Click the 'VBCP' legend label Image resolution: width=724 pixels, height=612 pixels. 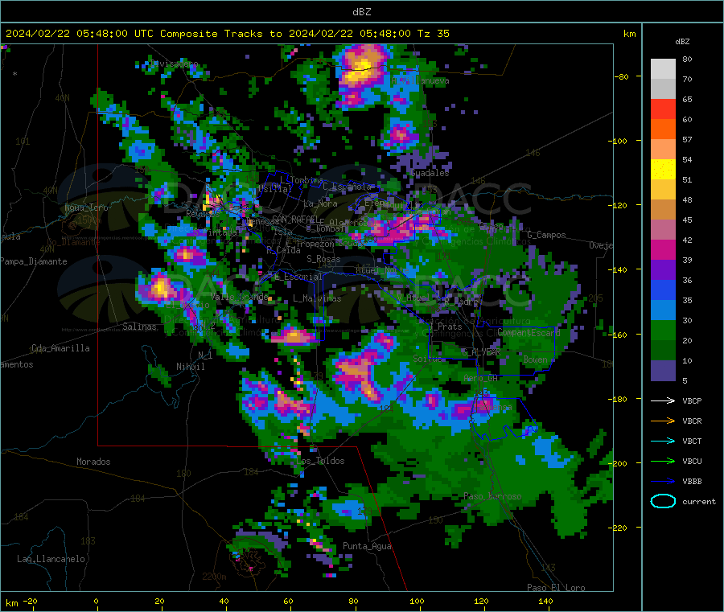[x=692, y=400]
